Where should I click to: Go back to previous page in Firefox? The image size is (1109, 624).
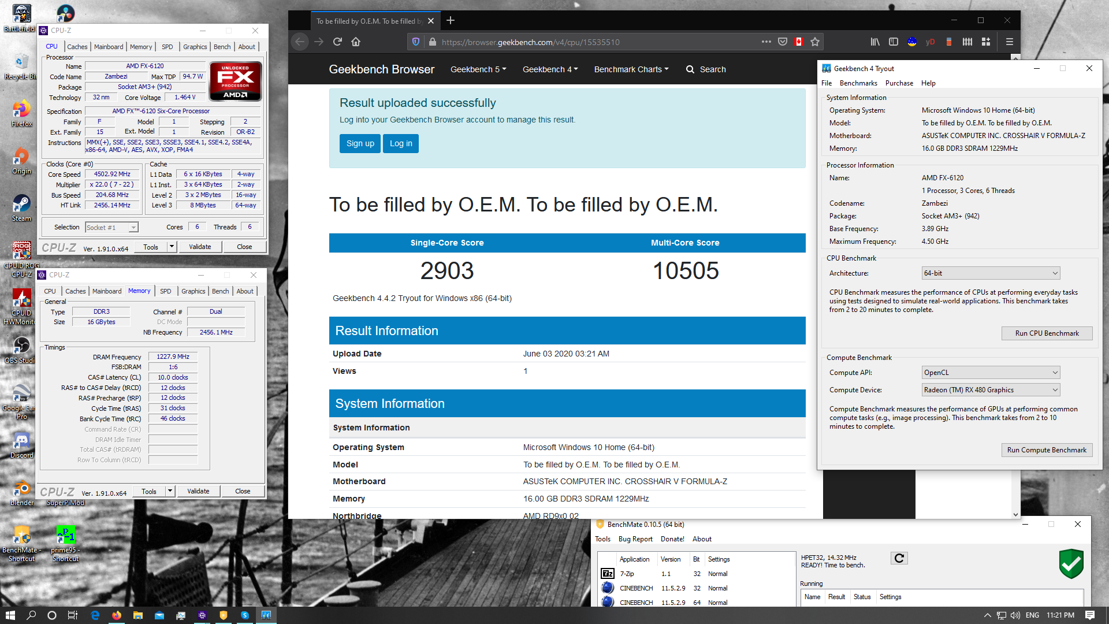tap(299, 42)
